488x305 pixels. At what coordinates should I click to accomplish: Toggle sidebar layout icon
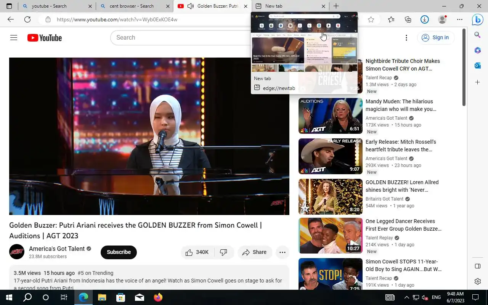pos(478,266)
